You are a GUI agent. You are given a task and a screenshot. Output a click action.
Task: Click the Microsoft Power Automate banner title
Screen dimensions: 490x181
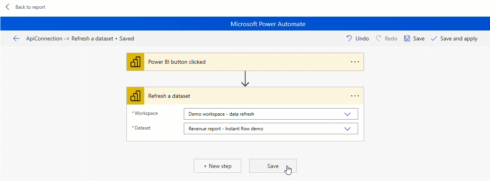pos(268,24)
